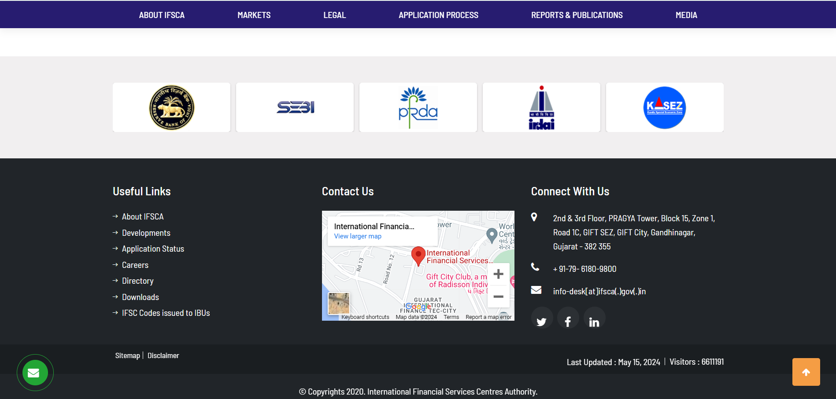Go to About IFSCA useful link
Image resolution: width=836 pixels, height=399 pixels.
tap(143, 216)
